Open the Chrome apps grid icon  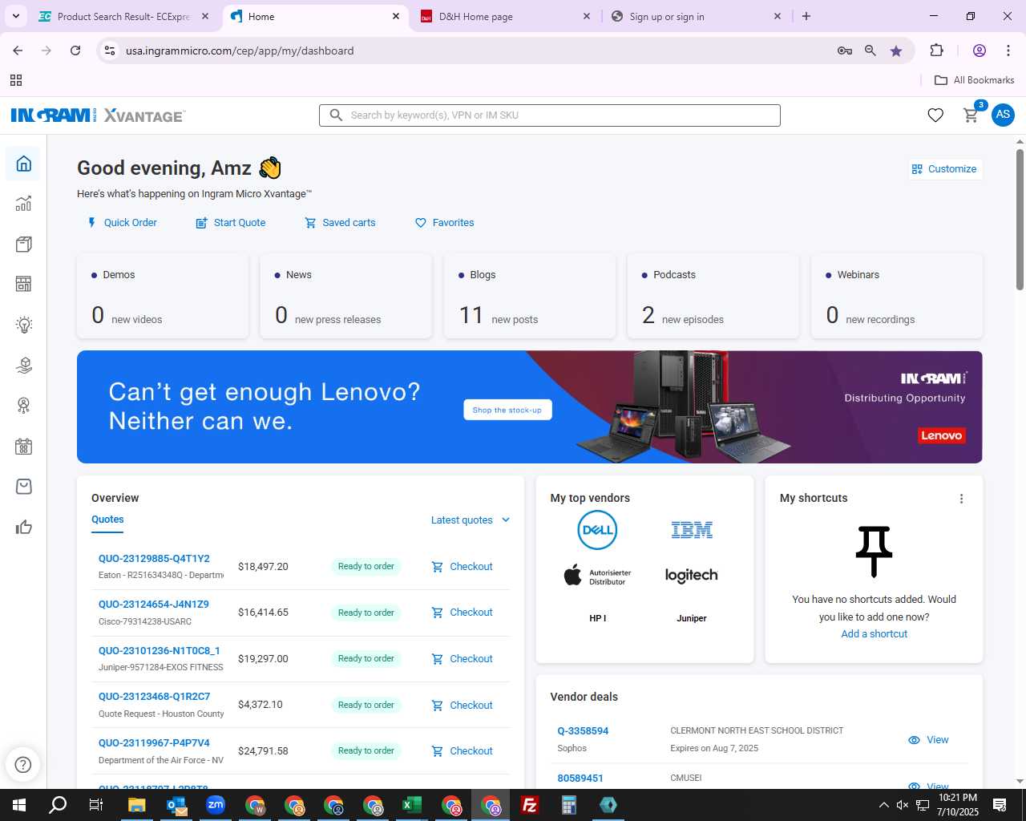click(x=16, y=80)
